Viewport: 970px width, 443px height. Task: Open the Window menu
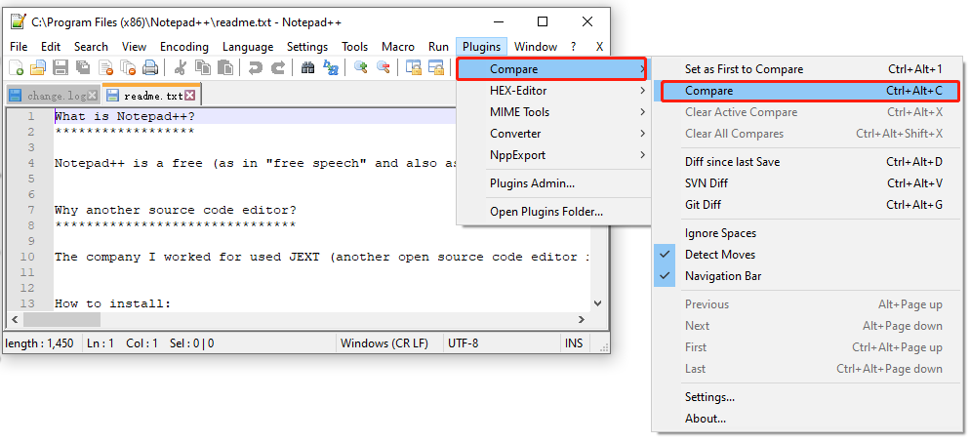click(536, 47)
